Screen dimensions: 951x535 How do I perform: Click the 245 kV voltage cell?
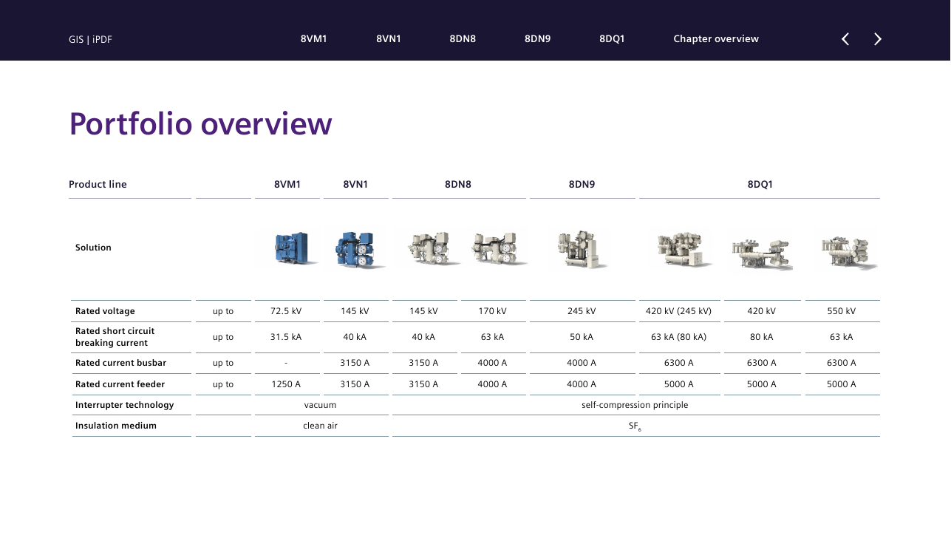[x=582, y=311]
